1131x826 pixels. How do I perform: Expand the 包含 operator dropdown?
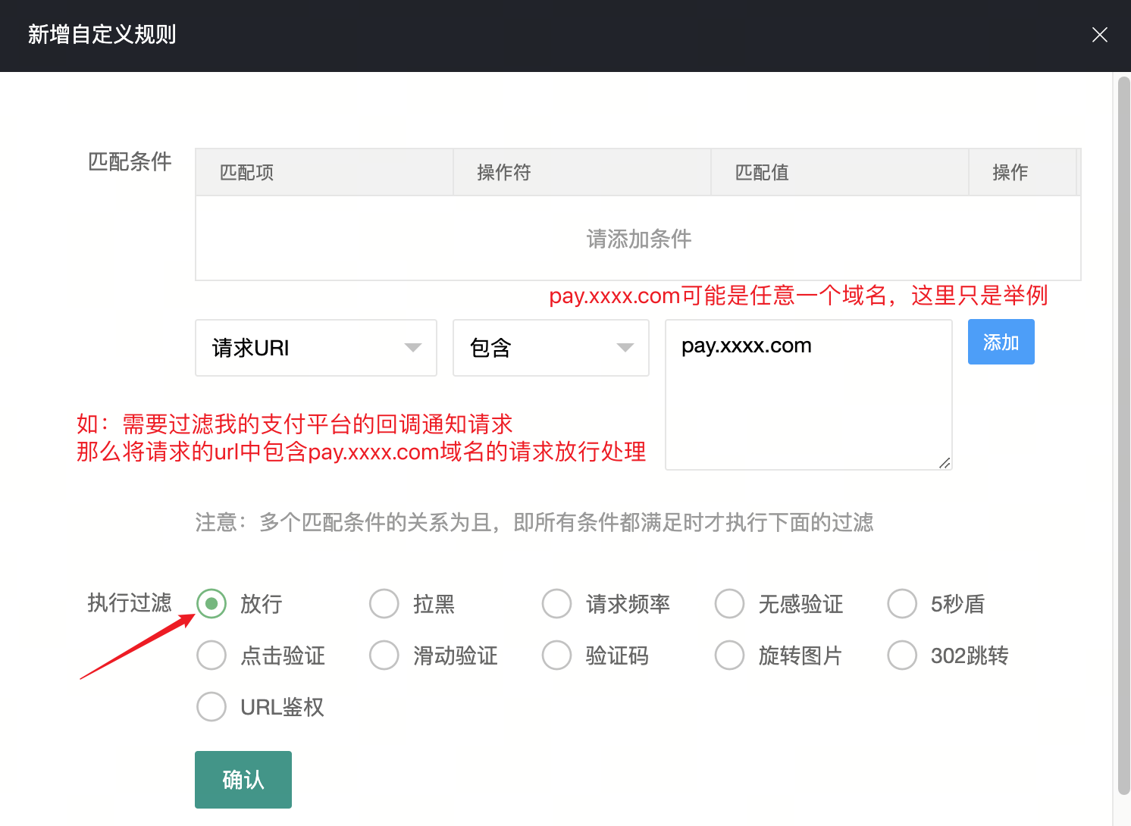[x=550, y=348]
